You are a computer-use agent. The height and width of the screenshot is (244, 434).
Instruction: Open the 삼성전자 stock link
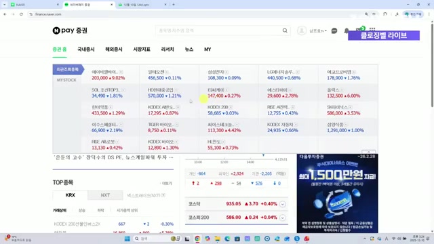(216, 72)
